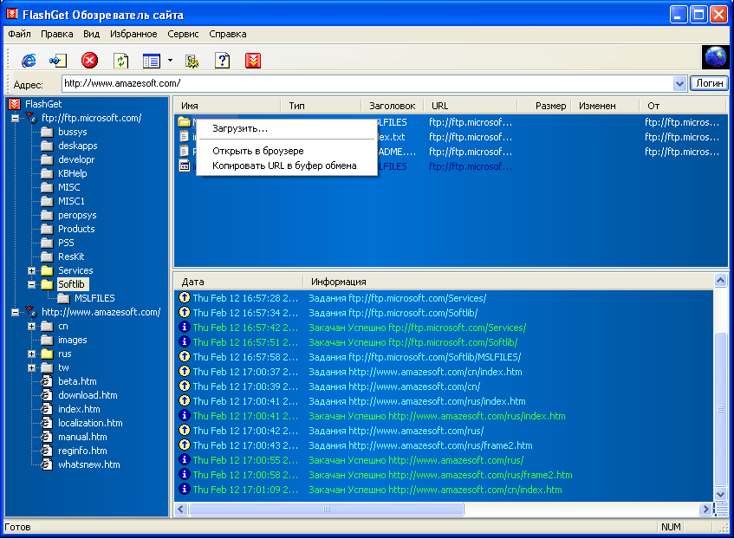The width and height of the screenshot is (734, 539).
Task: Choose Загрузить... from the context menu
Action: pos(240,128)
